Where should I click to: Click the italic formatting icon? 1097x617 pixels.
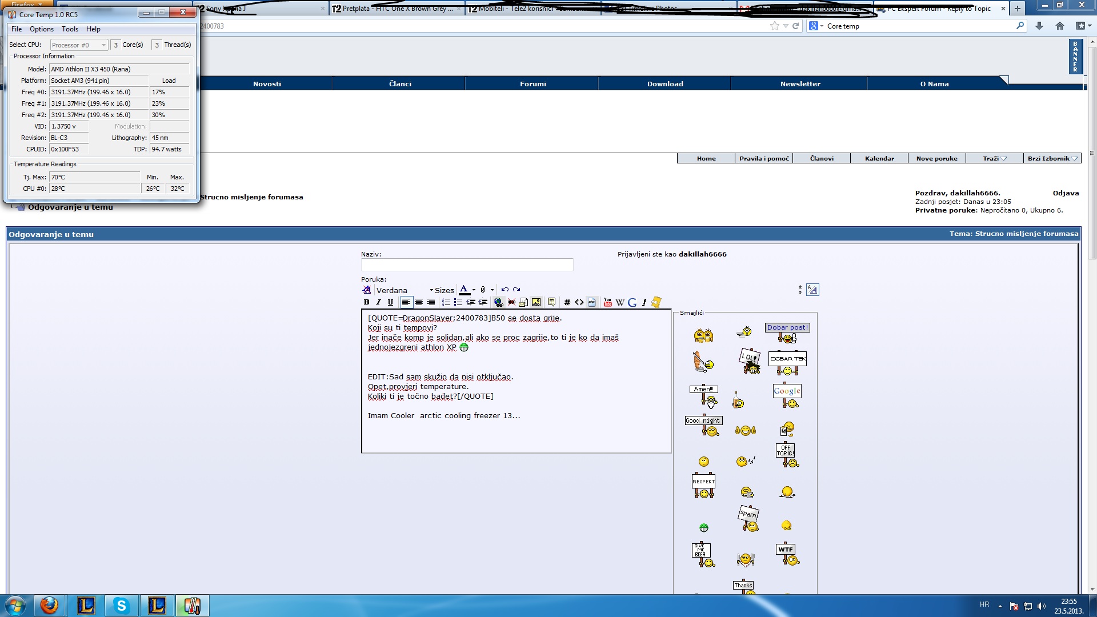point(378,302)
